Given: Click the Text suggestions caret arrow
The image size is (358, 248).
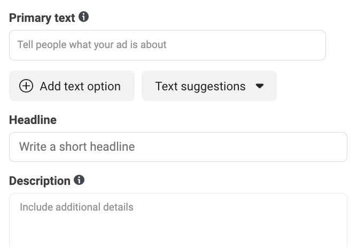Looking at the screenshot, I should (260, 86).
